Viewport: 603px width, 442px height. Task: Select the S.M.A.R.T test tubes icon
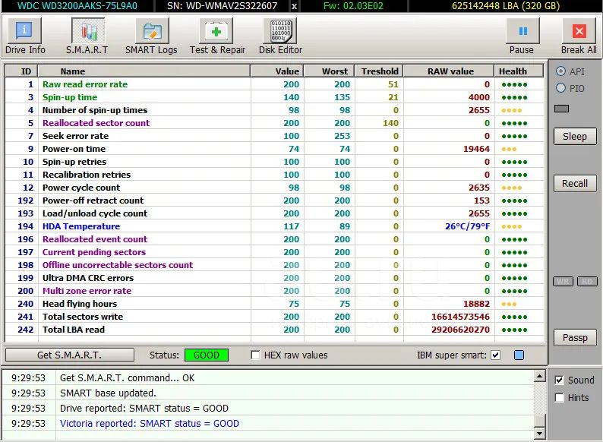tap(88, 31)
